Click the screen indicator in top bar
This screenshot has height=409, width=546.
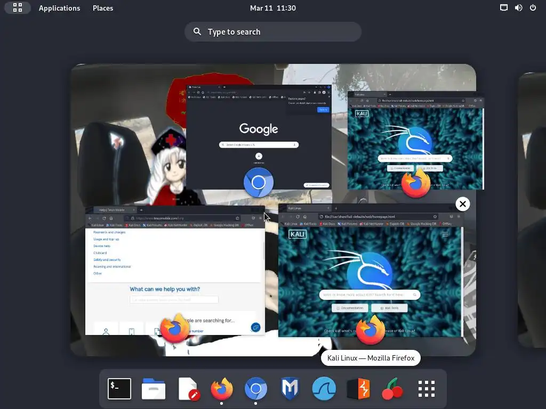click(x=503, y=7)
